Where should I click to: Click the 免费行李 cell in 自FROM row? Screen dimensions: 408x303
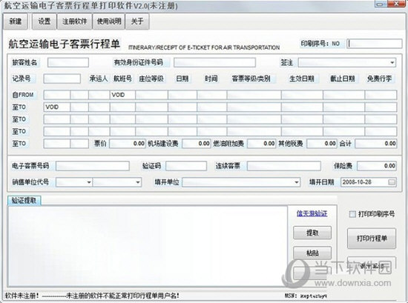coord(381,95)
